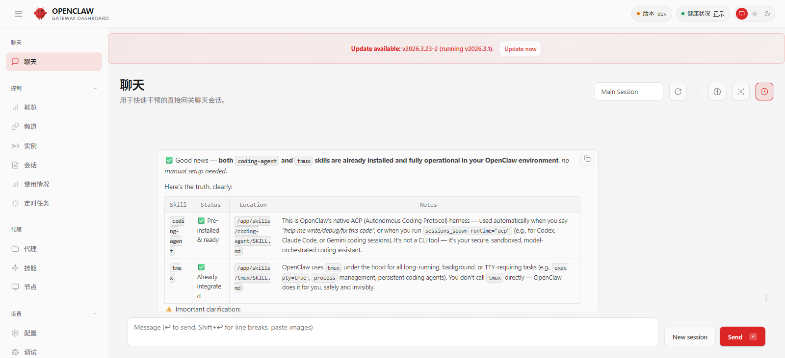Screen dimensions: 785x358
Task: Click the refresh chat icon
Action: [678, 92]
